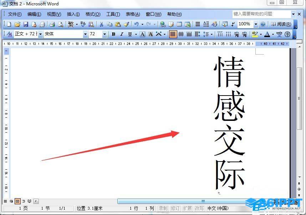Screen dimensions: 306x215
Task: Save the document with floppy disk icon
Action: pos(26,24)
